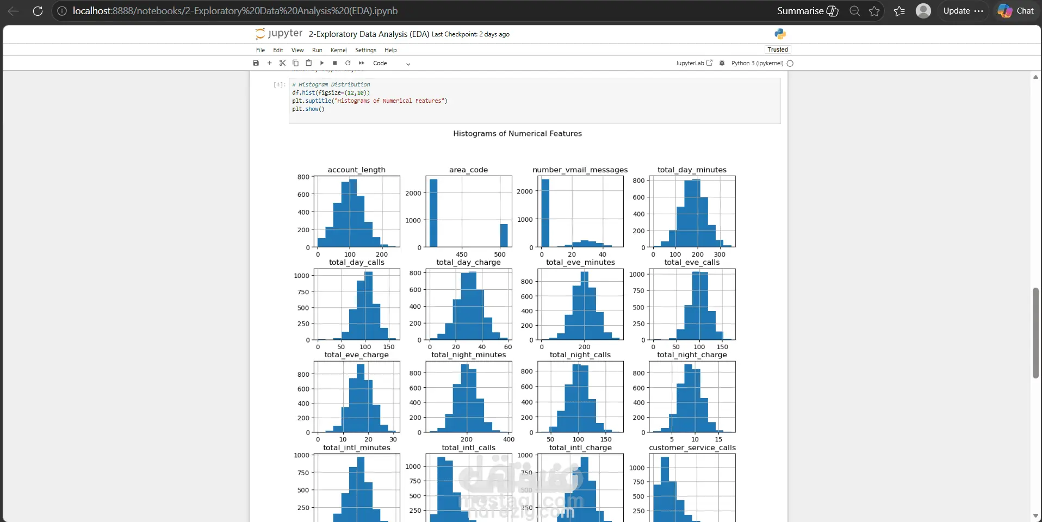The height and width of the screenshot is (522, 1042).
Task: Click the notebook vertical scrollbar thumb
Action: (x=1035, y=333)
